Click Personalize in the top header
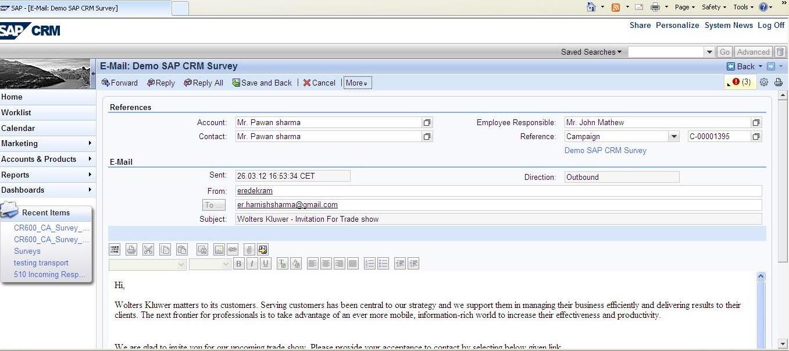The width and height of the screenshot is (789, 351). coord(677,25)
